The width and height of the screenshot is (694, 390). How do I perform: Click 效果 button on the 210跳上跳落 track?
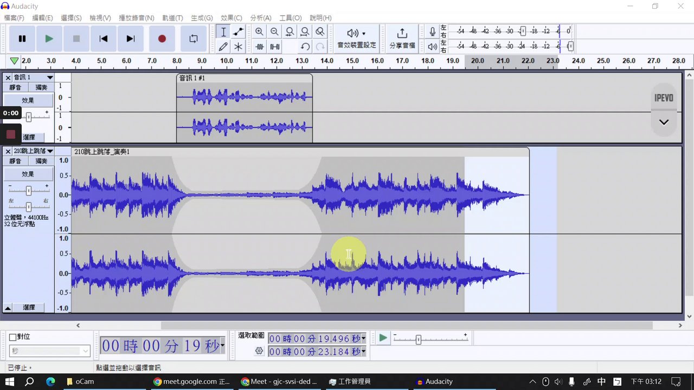[28, 174]
